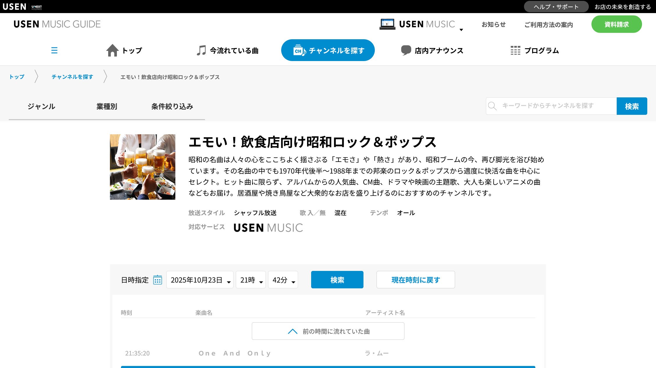Open the calendar icon next to 日時指定
The image size is (656, 368).
pos(158,280)
